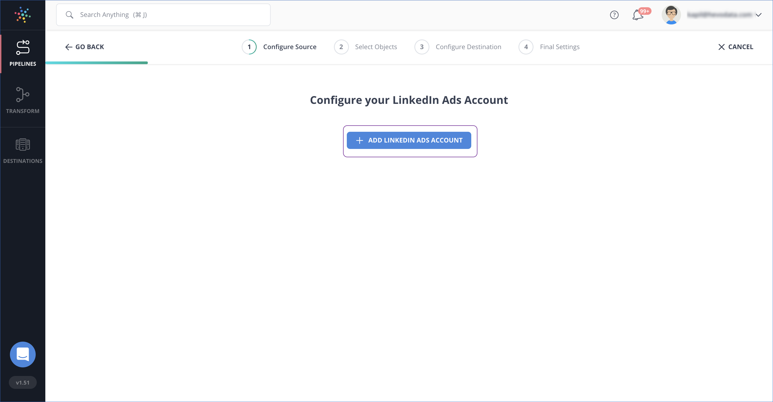This screenshot has width=773, height=402.
Task: Expand the account menu chevron
Action: pos(759,15)
